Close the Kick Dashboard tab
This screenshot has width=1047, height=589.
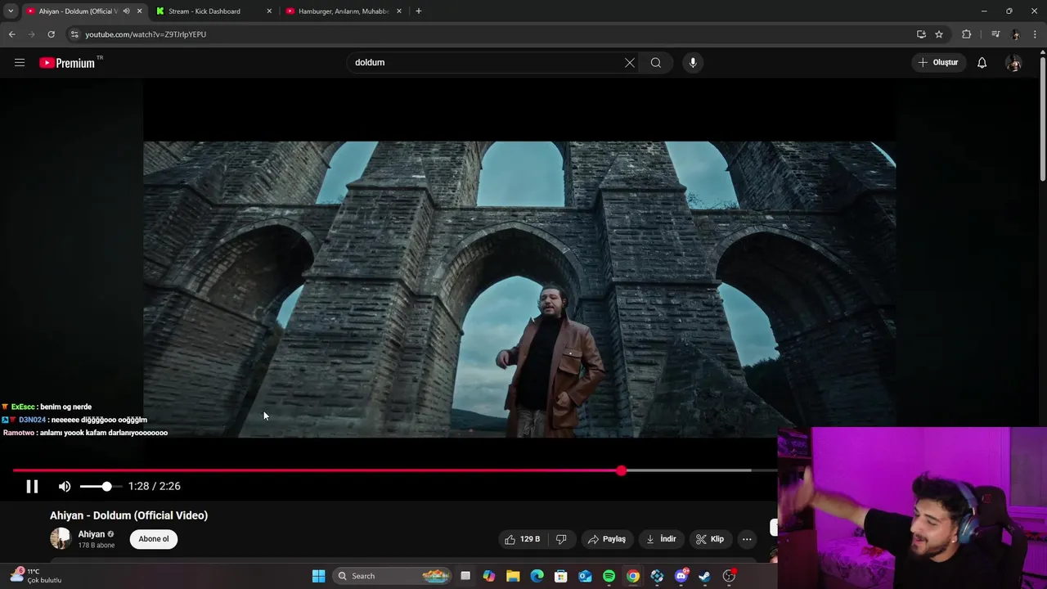tap(269, 11)
